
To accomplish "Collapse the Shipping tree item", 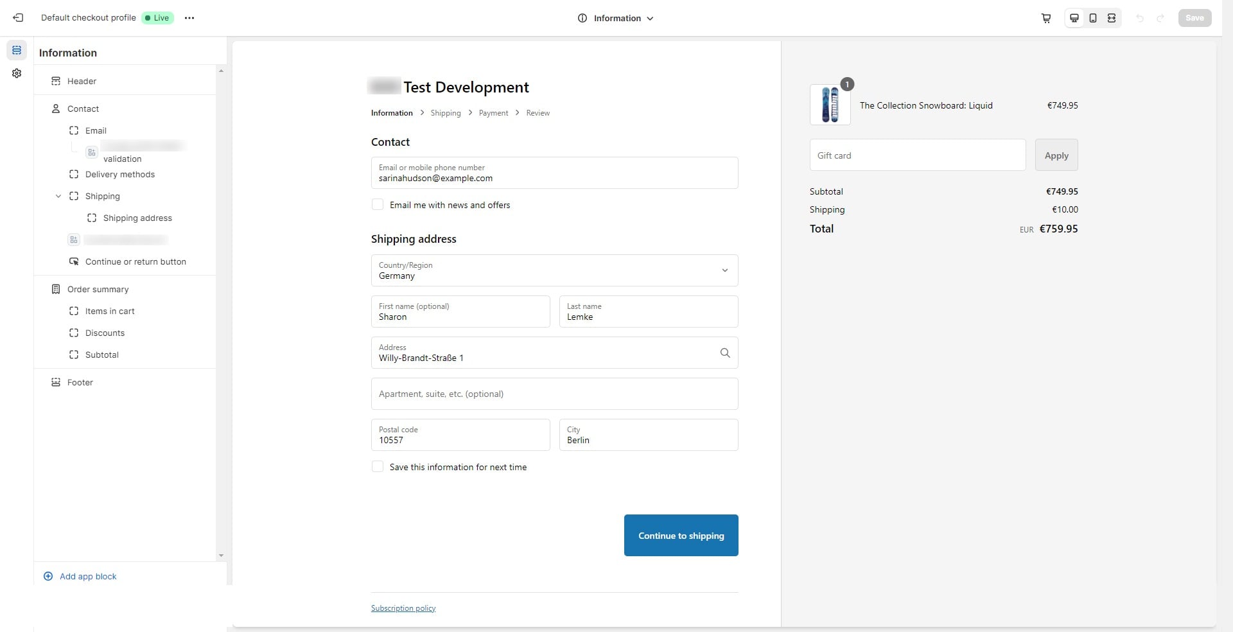I will (x=58, y=196).
